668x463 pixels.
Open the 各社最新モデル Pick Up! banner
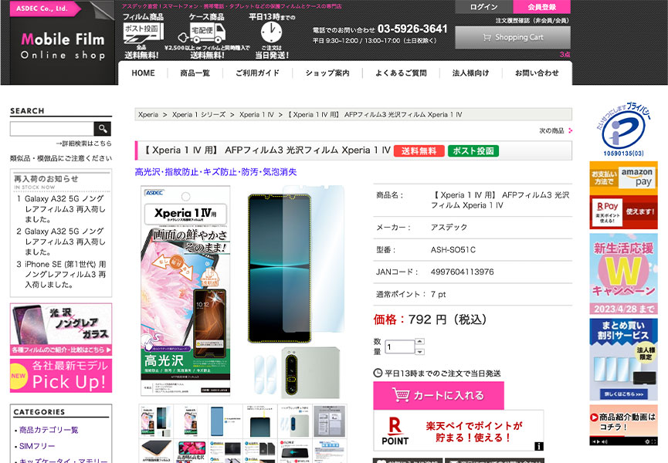point(61,376)
